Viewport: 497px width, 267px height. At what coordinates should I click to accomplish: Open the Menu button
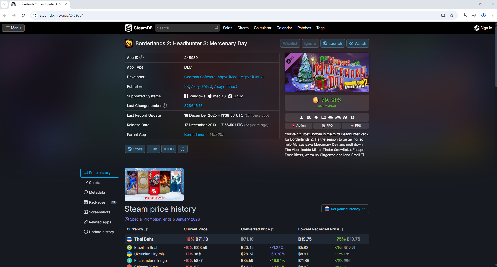(x=13, y=28)
